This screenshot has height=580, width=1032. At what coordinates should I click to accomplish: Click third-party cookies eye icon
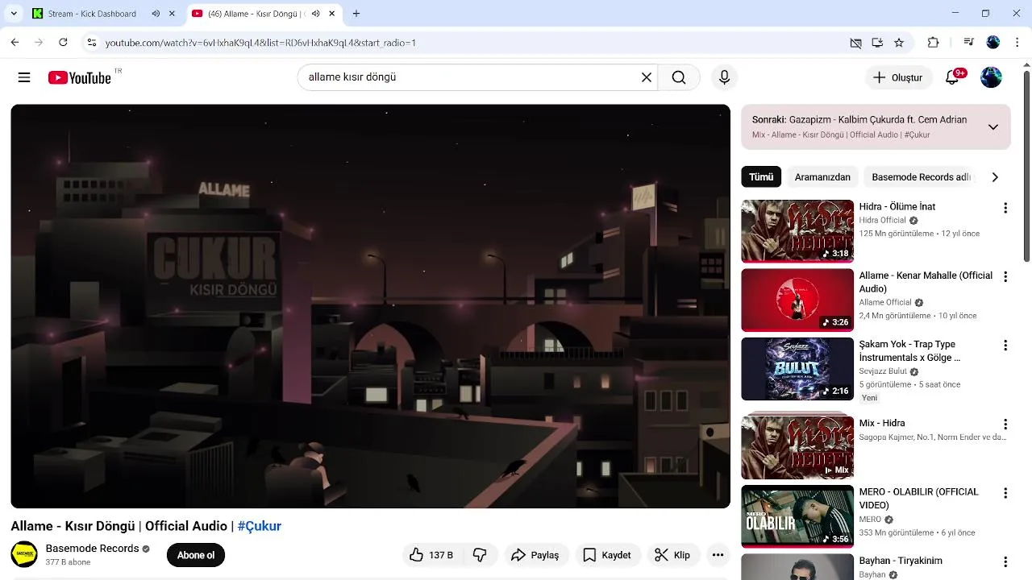[x=855, y=43]
